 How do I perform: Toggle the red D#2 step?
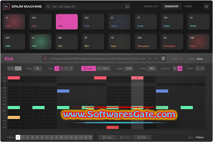[113, 127]
